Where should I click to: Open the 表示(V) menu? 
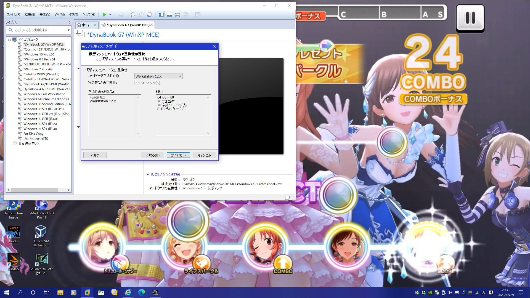coord(45,15)
